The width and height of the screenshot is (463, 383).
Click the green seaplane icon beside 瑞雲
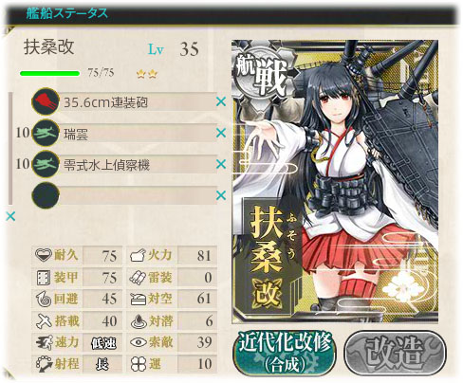(46, 133)
